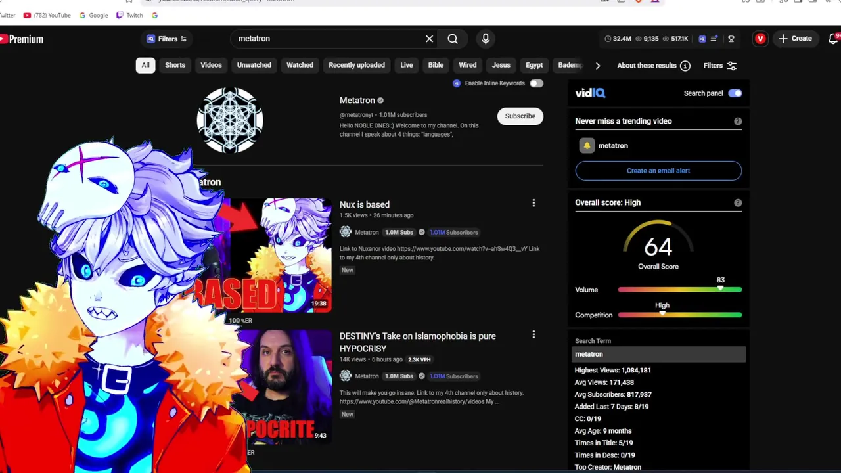
Task: Select the 'metatron' search term row
Action: (x=658, y=355)
